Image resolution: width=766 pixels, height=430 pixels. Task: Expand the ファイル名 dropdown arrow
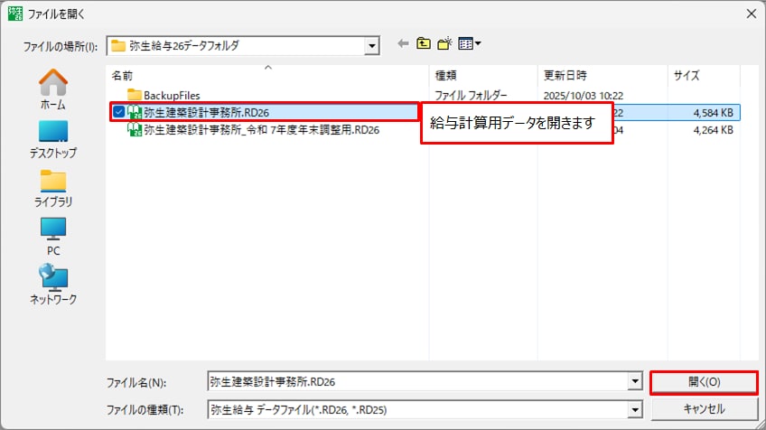point(634,382)
